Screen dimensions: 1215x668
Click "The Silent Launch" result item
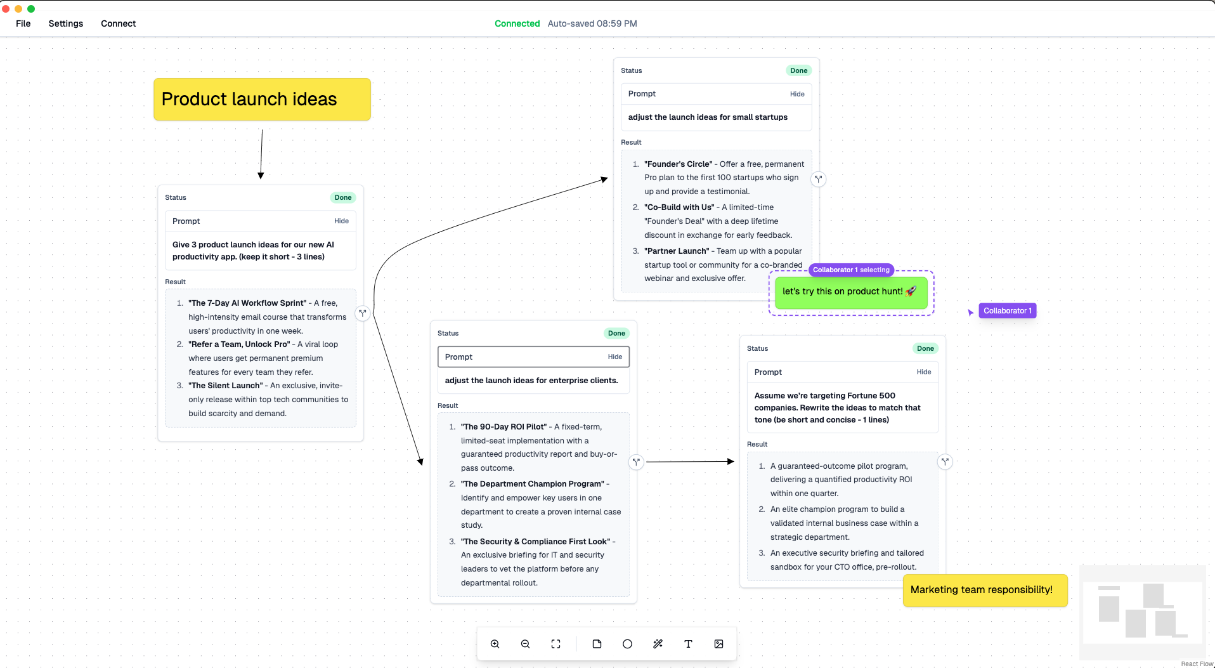[268, 400]
